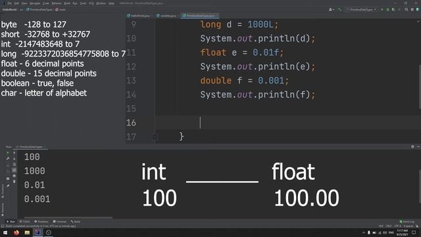Click the layout icon in Run panel
This screenshot has height=237, width=421.
click(8, 178)
